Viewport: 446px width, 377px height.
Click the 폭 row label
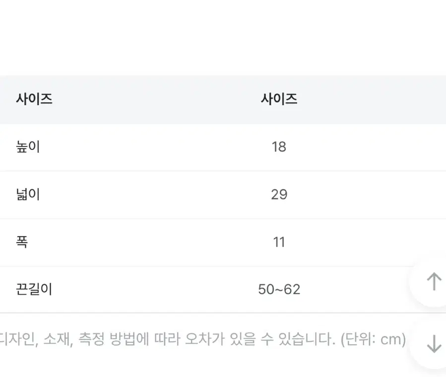pyautogui.click(x=22, y=242)
